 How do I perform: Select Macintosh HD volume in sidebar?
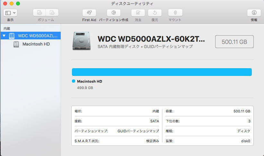coord(31,44)
